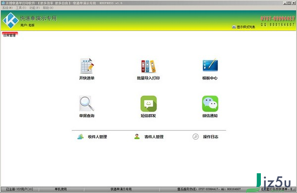The height and width of the screenshot is (193, 297).
Task: Click the app icon in the title bar
Action: [3, 3]
